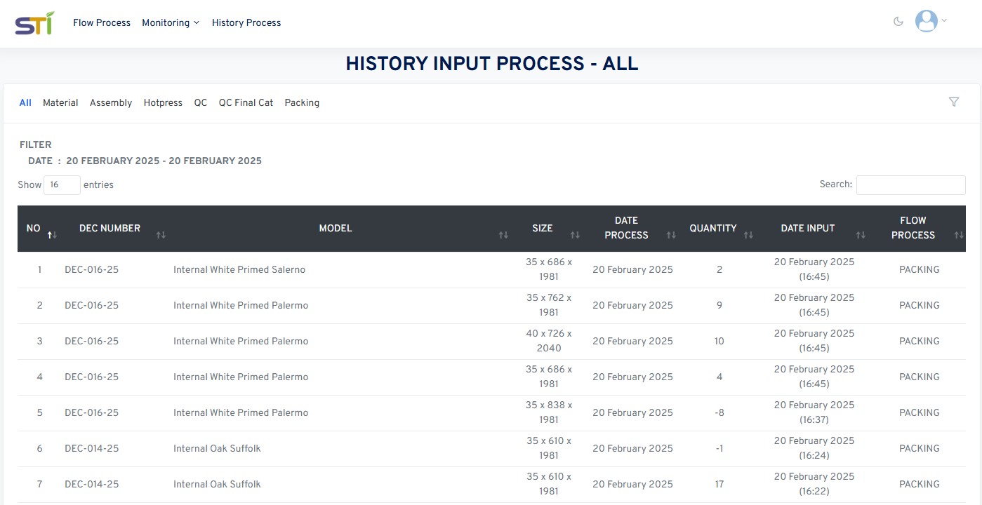The width and height of the screenshot is (982, 505).
Task: Toggle dark mode moon icon
Action: point(898,22)
